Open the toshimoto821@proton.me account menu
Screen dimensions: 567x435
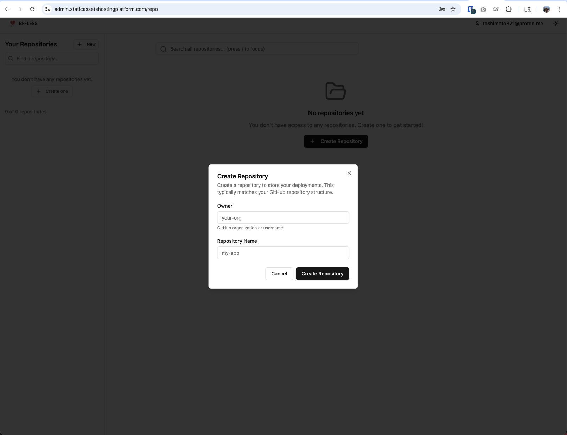(509, 24)
